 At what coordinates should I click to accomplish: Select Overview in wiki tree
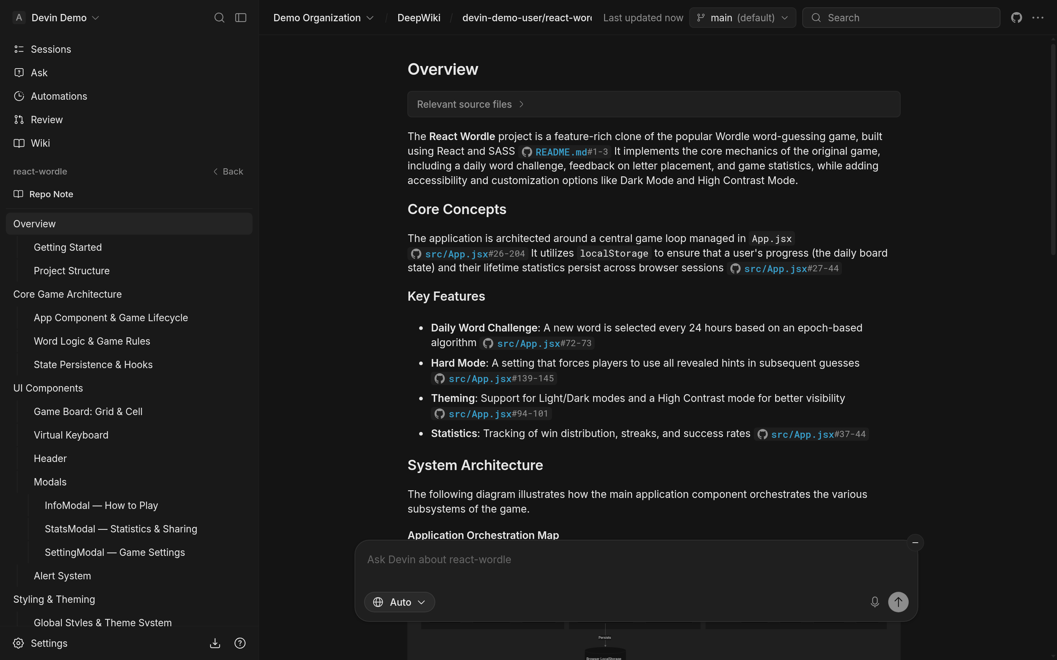[x=129, y=224]
